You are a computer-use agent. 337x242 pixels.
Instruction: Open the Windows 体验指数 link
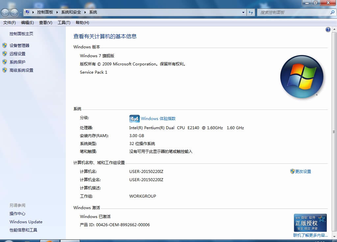tap(158, 119)
